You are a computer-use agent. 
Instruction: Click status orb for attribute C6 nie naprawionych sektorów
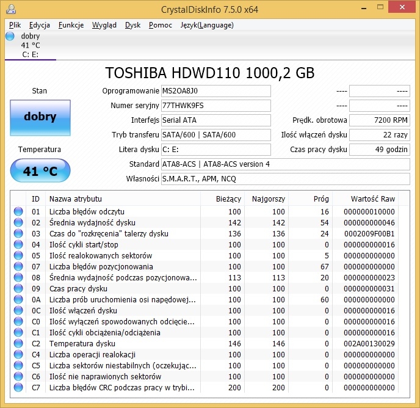[18, 376]
